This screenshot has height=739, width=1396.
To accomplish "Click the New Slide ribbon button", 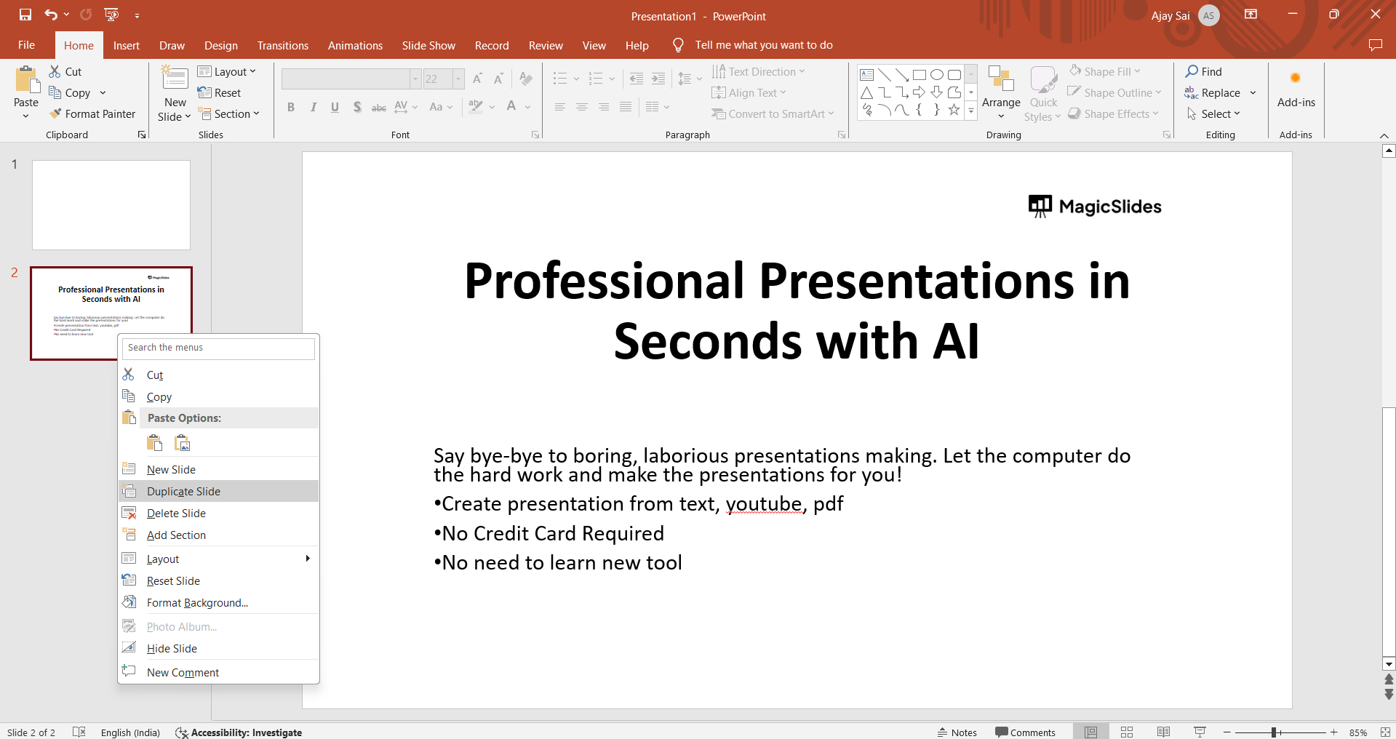I will (x=175, y=95).
